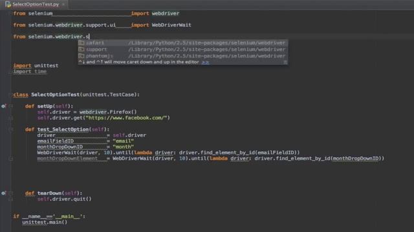Click the "https://www.facebook.com/" URL string
The height and width of the screenshot is (232, 414).
pyautogui.click(x=126, y=118)
